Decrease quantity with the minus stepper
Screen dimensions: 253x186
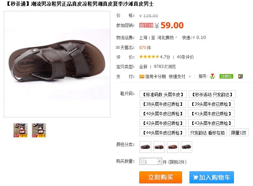point(141,161)
